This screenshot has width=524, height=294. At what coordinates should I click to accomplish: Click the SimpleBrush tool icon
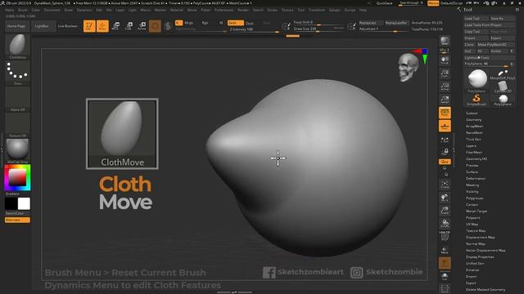click(477, 100)
